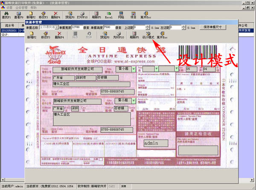The height and width of the screenshot is (190, 256).
Task: Click recipient province field 广东省
Action: 58,109
